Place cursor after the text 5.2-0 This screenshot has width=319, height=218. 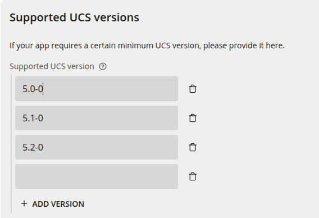pyautogui.click(x=44, y=147)
